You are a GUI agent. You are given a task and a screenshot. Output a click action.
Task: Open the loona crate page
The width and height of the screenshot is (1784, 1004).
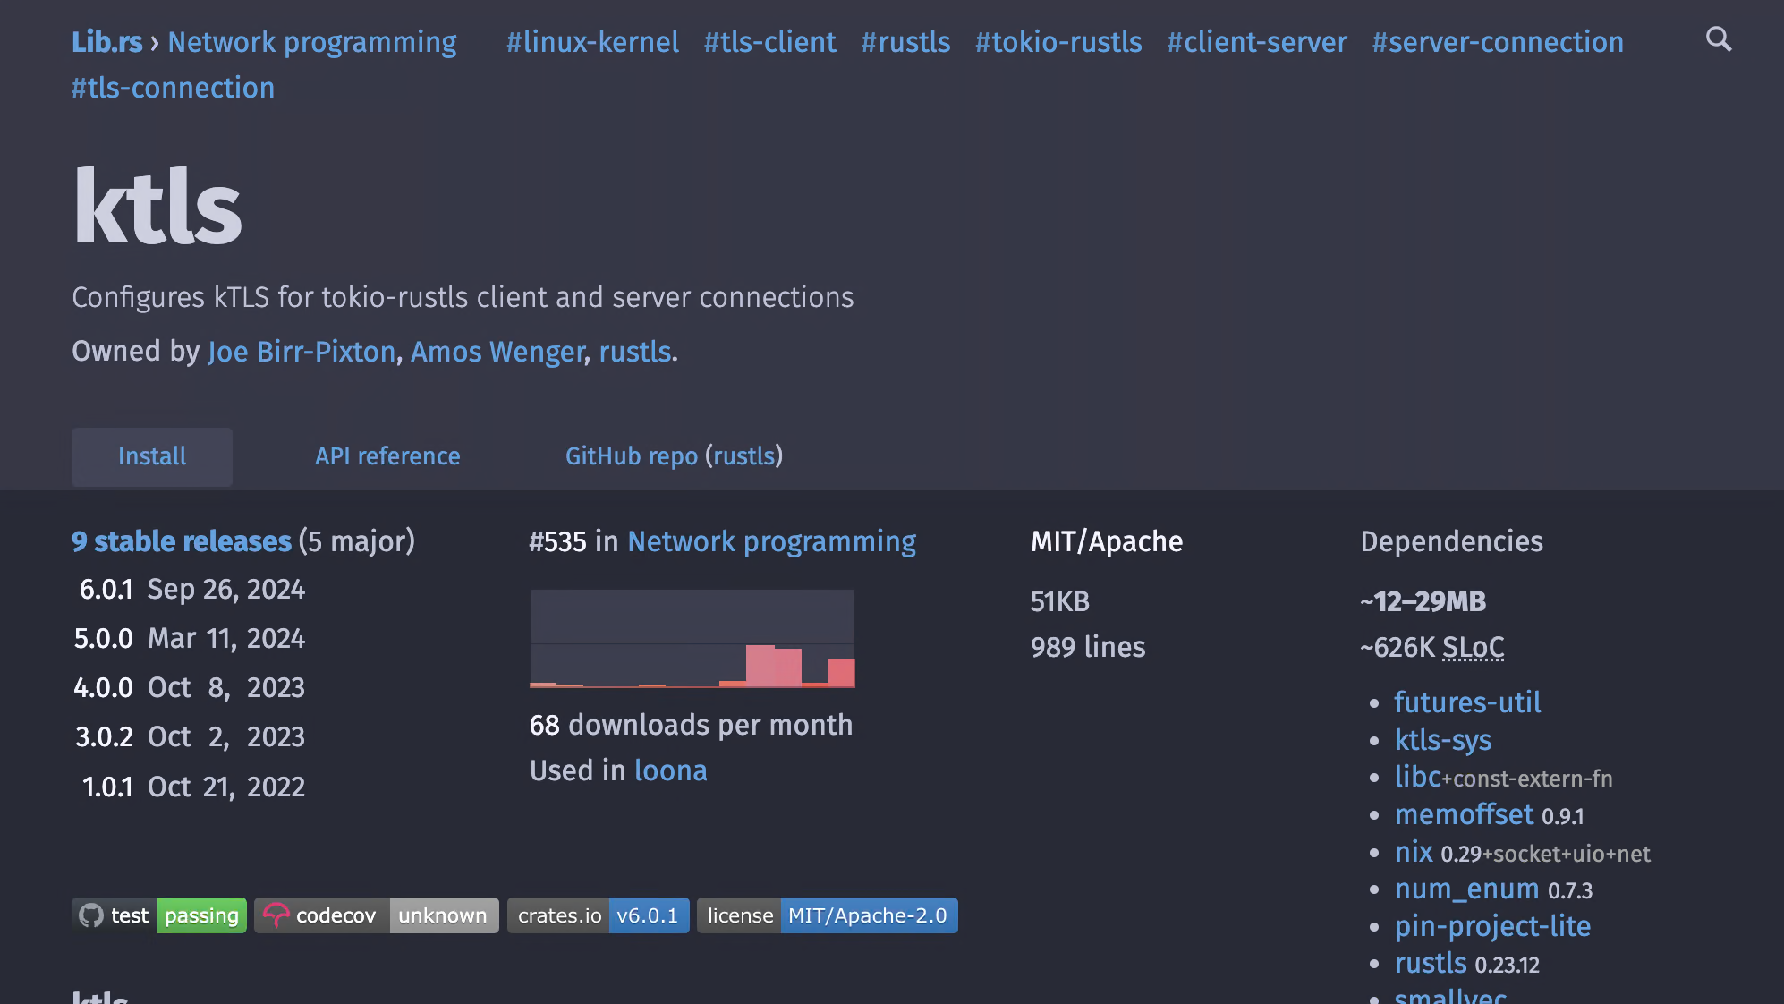670,770
